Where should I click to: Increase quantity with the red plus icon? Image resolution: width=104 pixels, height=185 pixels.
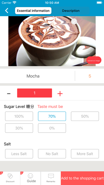(x=60, y=94)
